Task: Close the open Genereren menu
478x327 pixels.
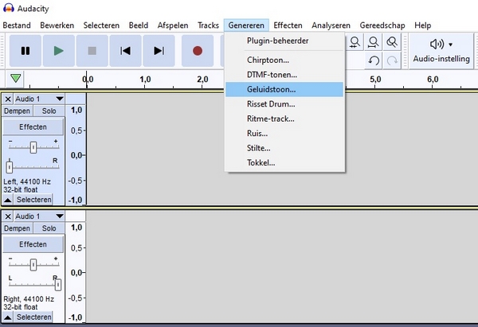Action: click(246, 25)
